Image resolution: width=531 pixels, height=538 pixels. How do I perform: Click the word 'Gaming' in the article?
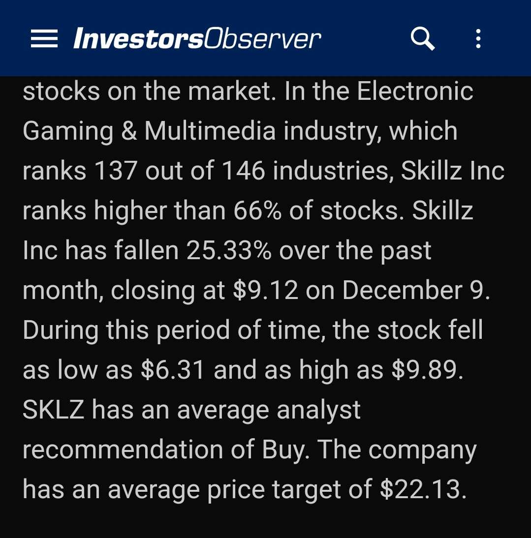tap(68, 131)
